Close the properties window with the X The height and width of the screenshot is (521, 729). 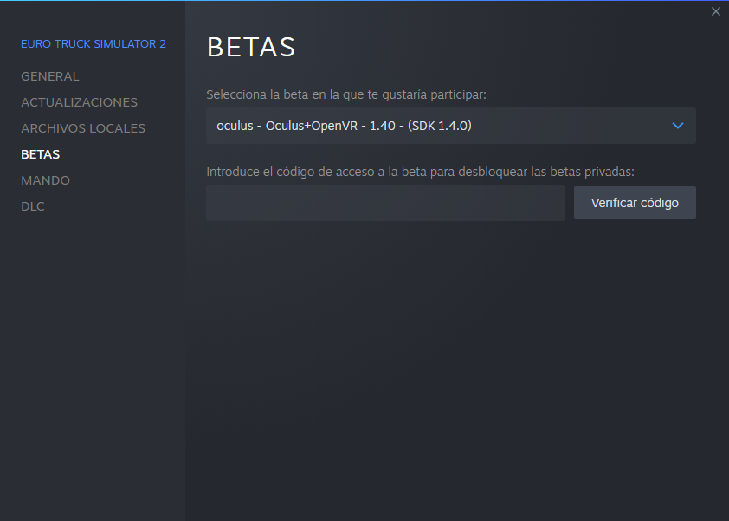tap(715, 11)
